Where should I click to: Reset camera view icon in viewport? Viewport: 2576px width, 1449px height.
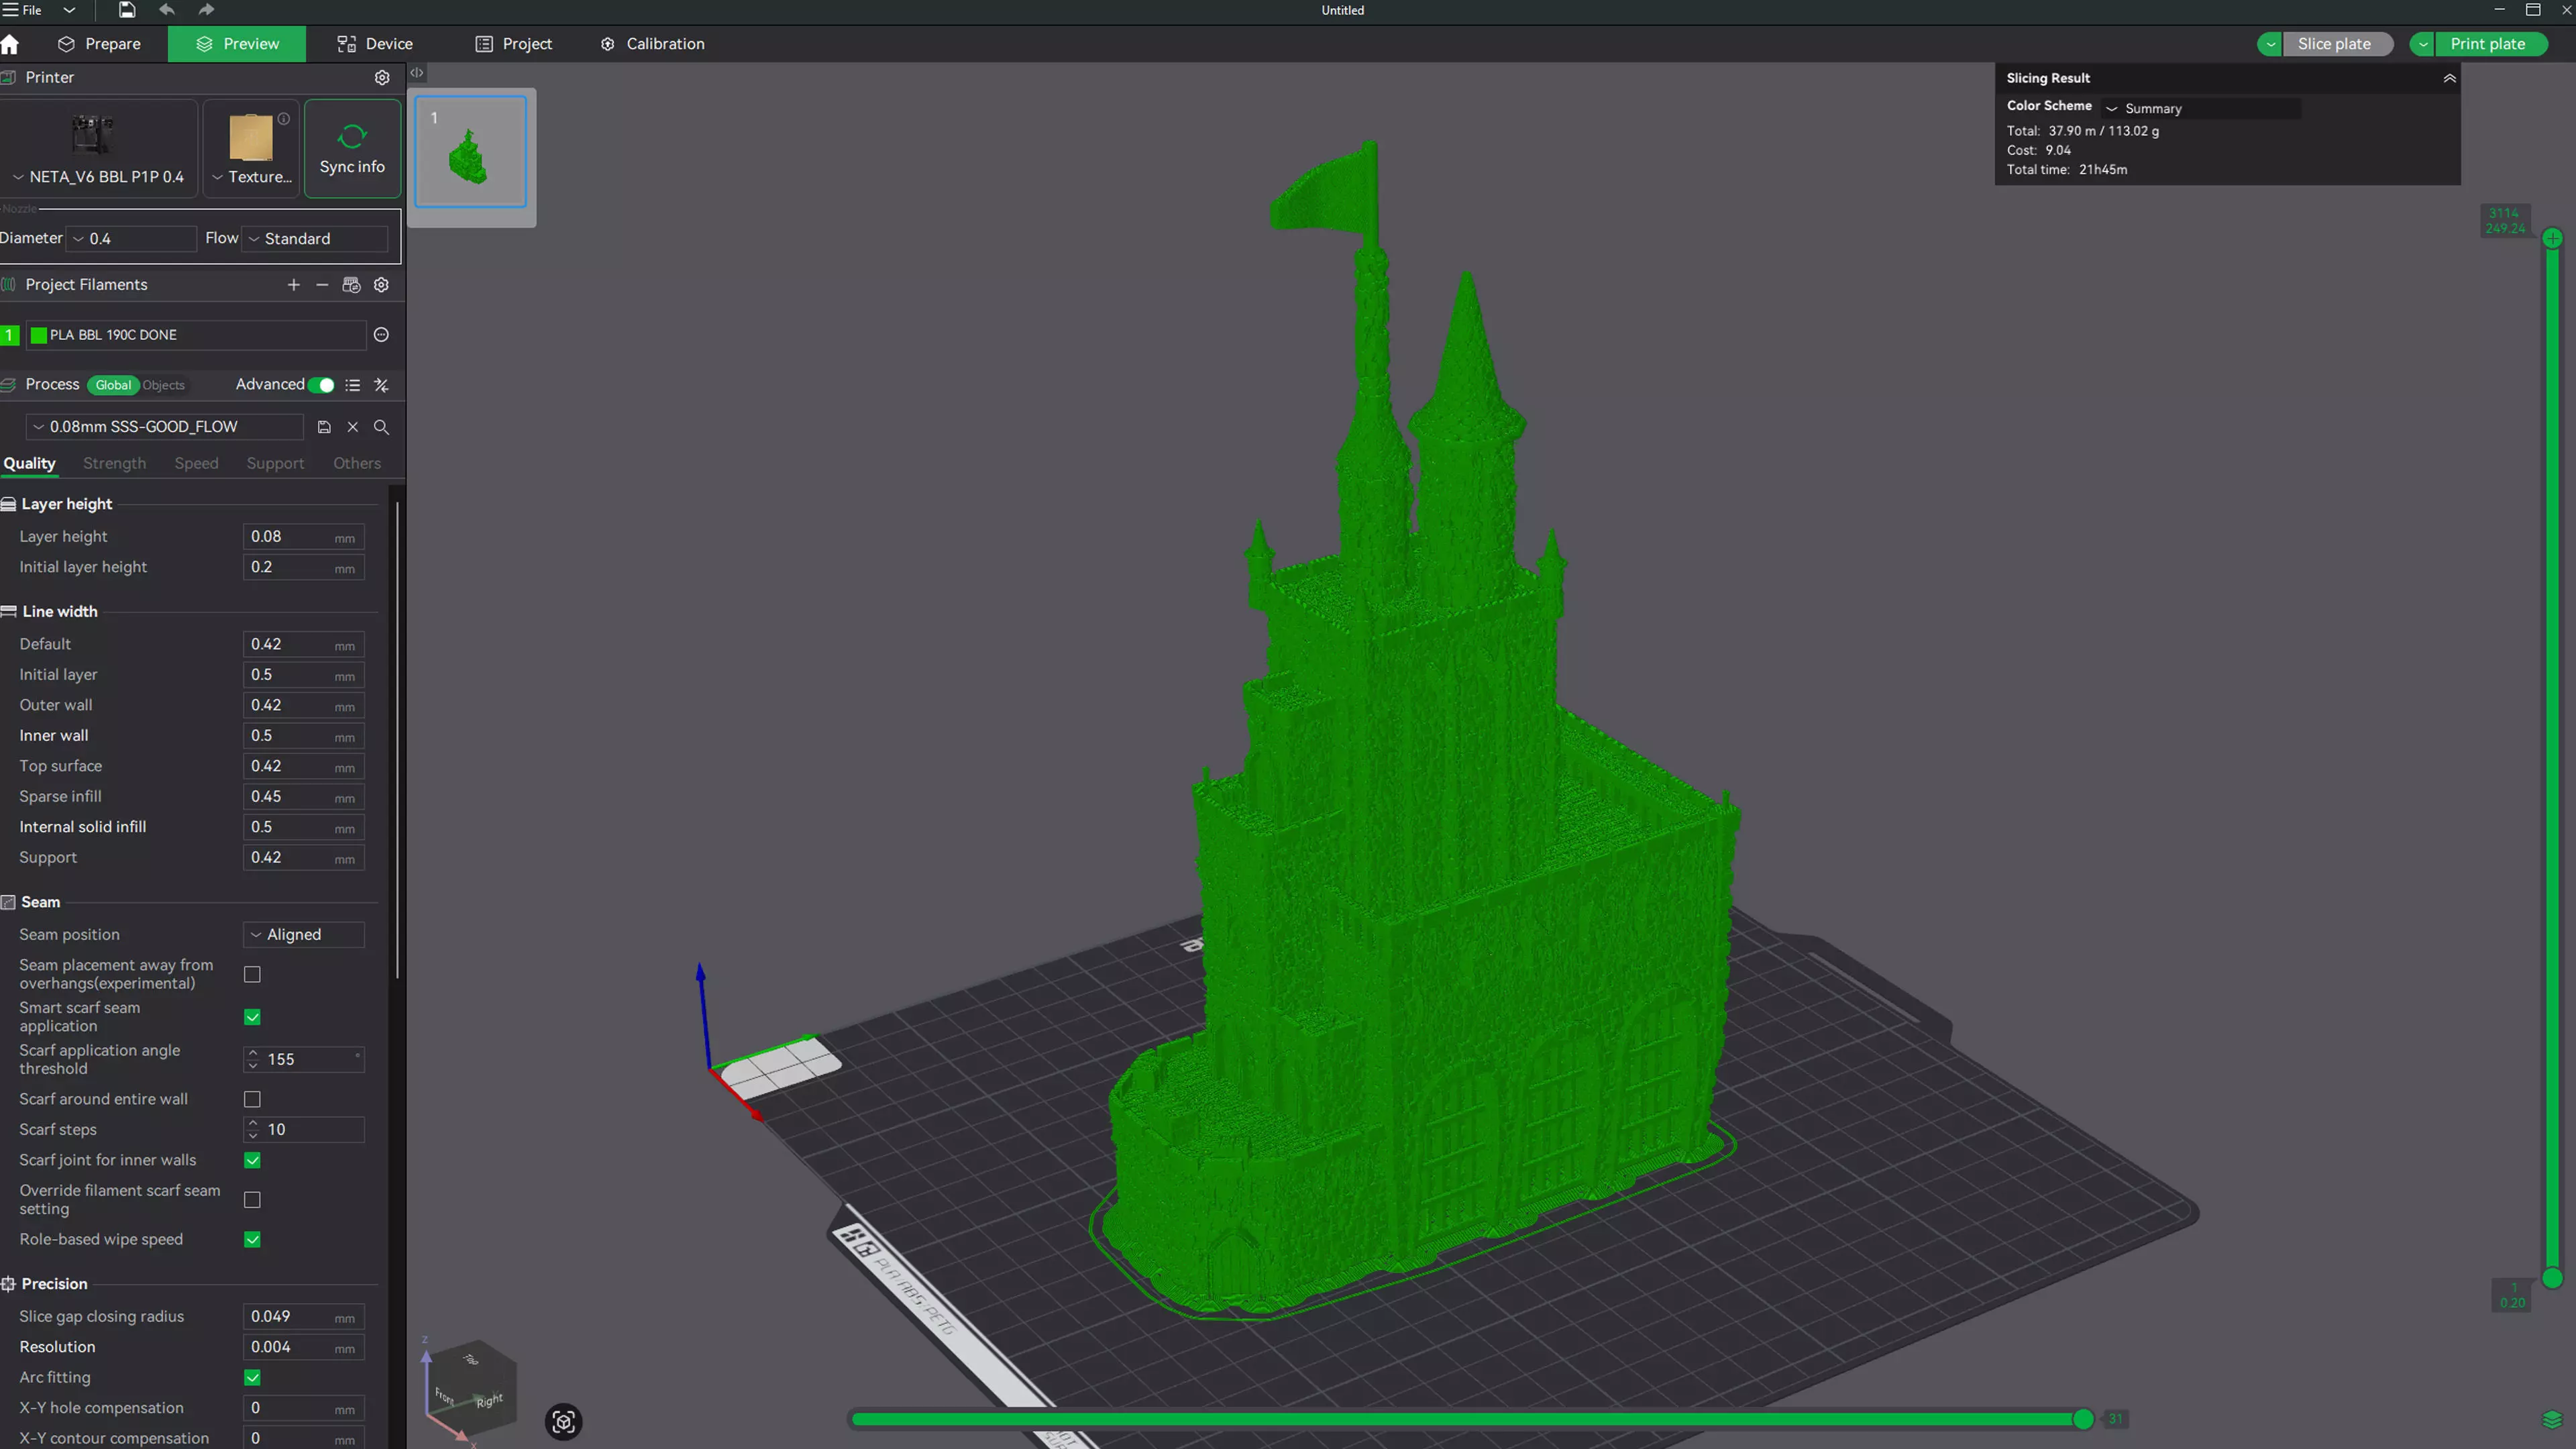(x=563, y=1421)
